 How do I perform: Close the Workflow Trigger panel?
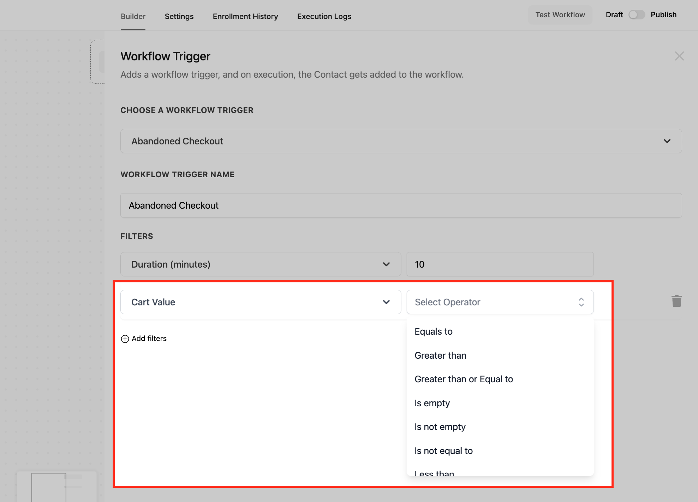pyautogui.click(x=679, y=56)
